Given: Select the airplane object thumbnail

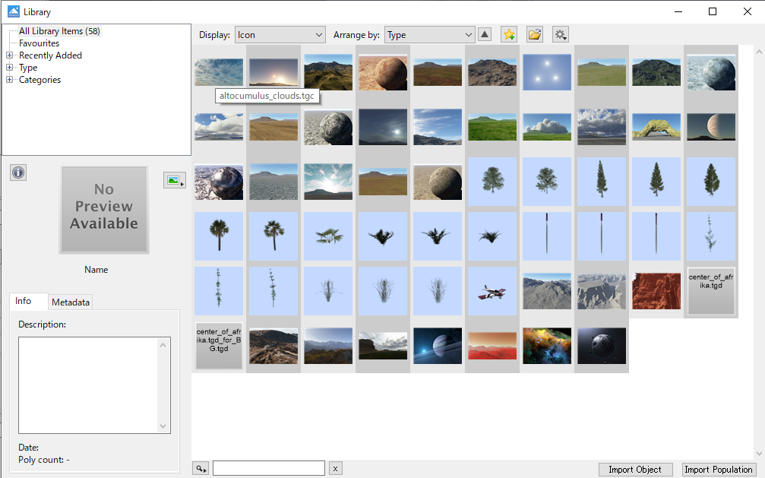Looking at the screenshot, I should pos(492,291).
